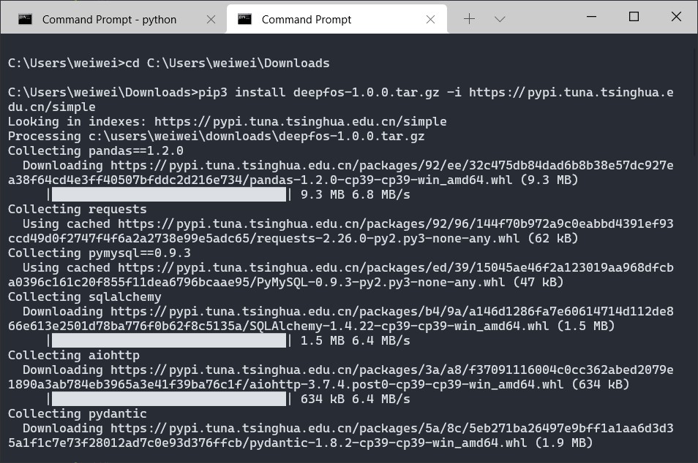The image size is (698, 463).
Task: Click the pandas download progress bar
Action: tap(168, 194)
